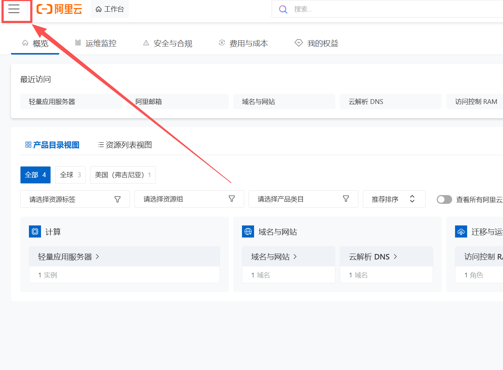Click the domain and website globe icon
Image resolution: width=503 pixels, height=370 pixels.
248,232
